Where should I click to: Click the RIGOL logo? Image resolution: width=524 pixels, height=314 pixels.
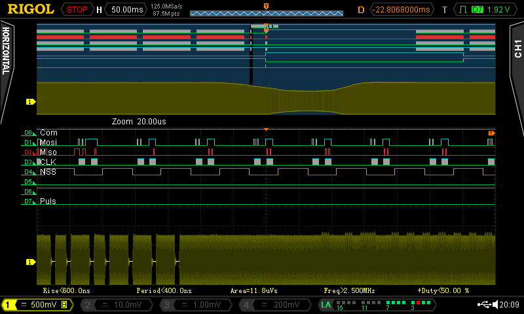[x=31, y=9]
